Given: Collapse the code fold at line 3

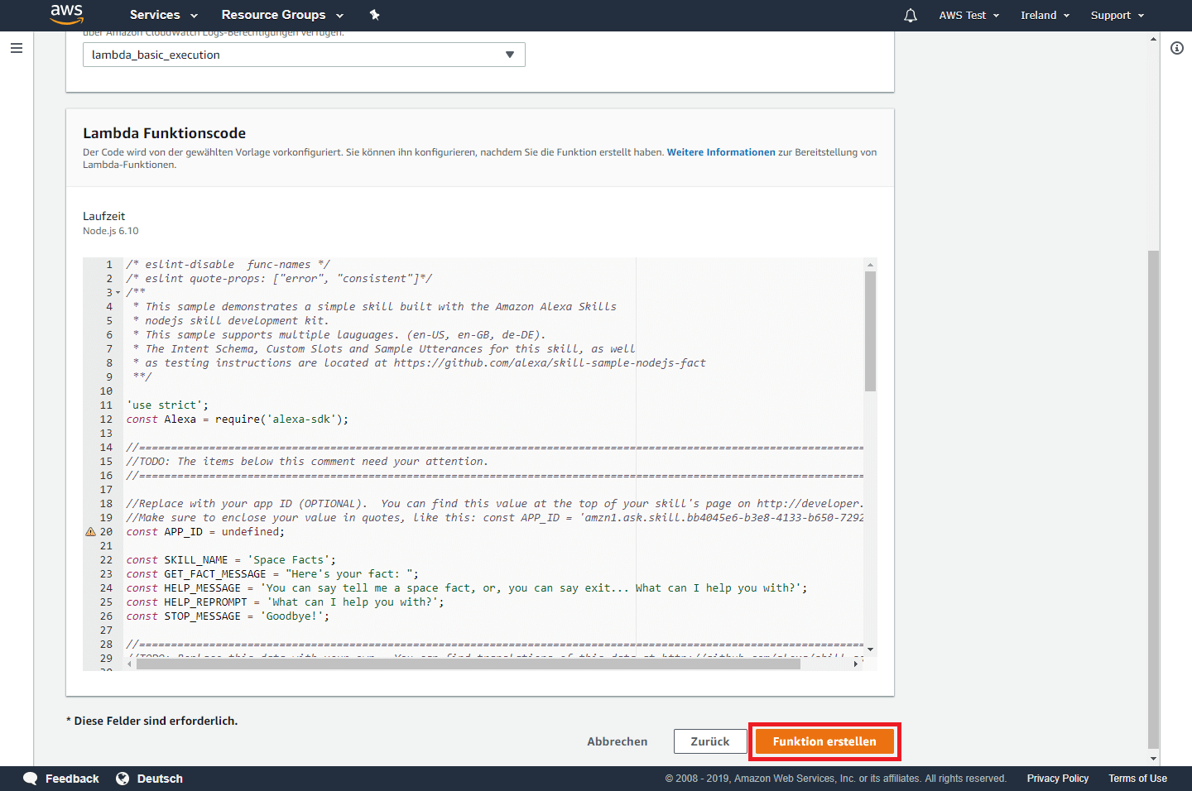Looking at the screenshot, I should (x=118, y=293).
